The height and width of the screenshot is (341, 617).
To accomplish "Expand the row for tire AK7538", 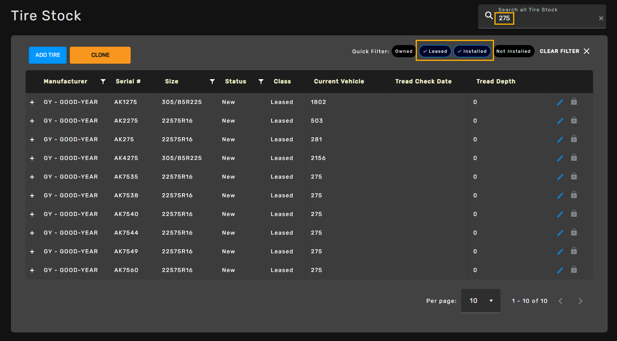I will (x=32, y=196).
